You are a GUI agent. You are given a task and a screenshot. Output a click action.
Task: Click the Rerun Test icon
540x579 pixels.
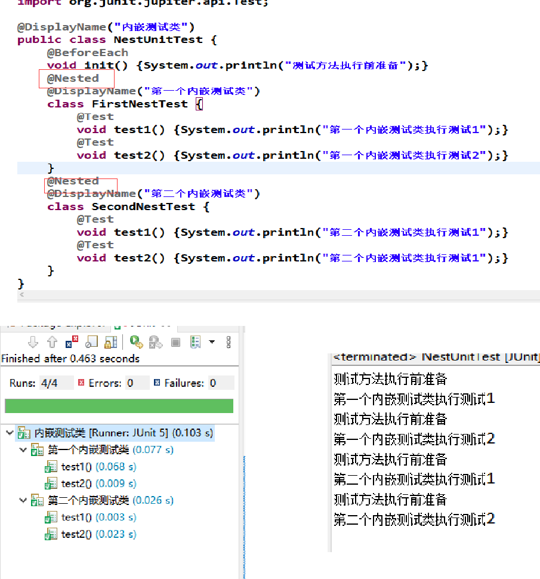point(136,342)
